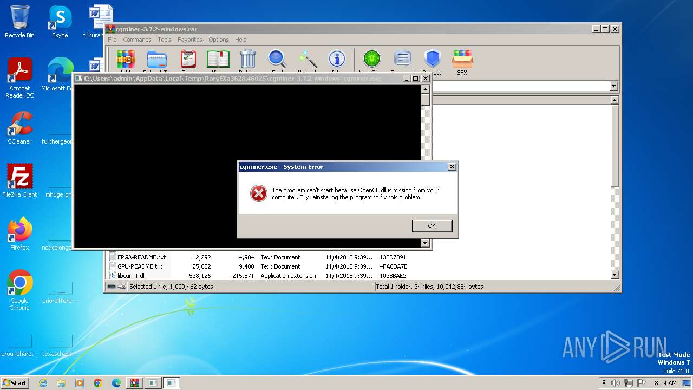Open Recycle Bin desktop icon
The height and width of the screenshot is (390, 693).
point(19,22)
